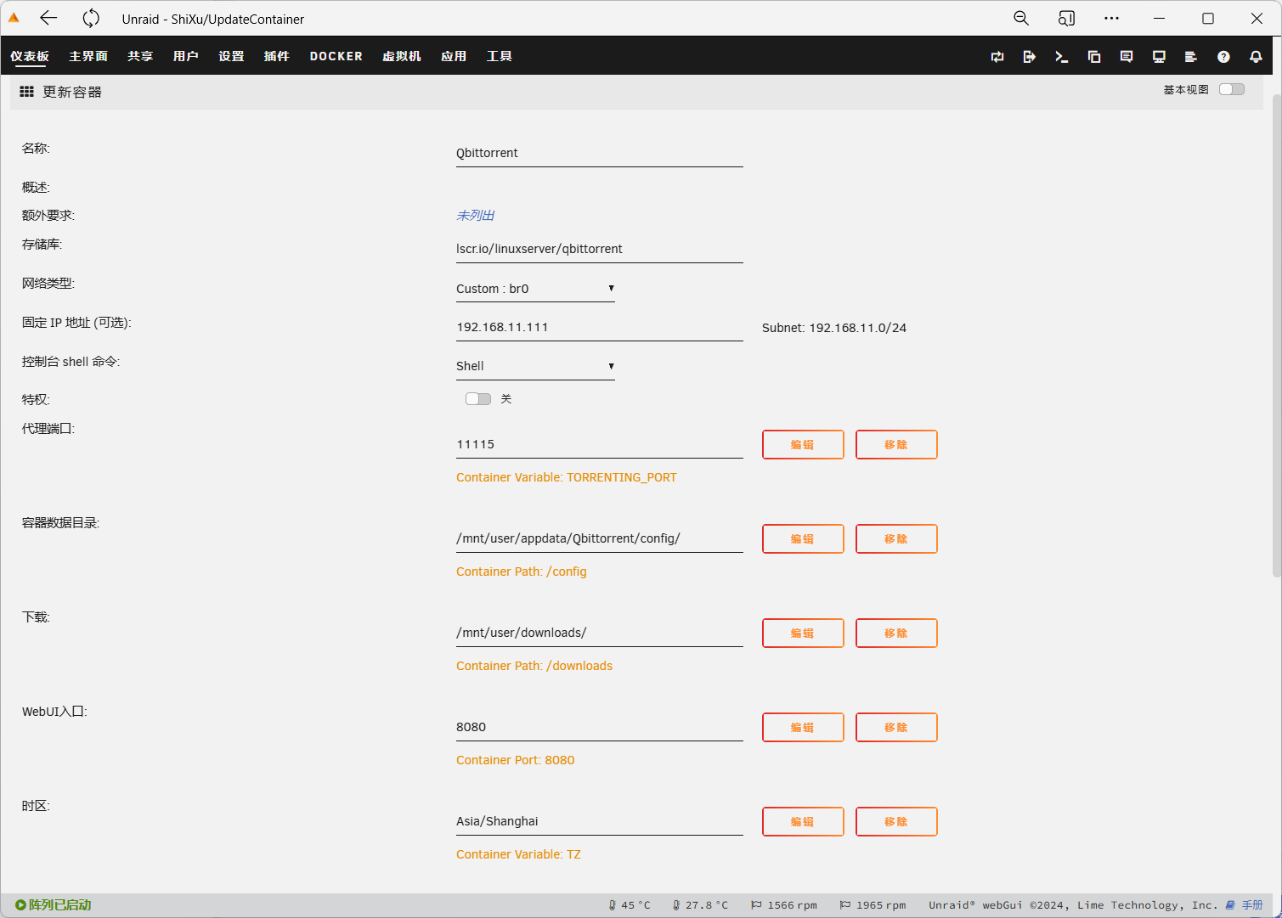Click the help question mark icon

pos(1223,57)
